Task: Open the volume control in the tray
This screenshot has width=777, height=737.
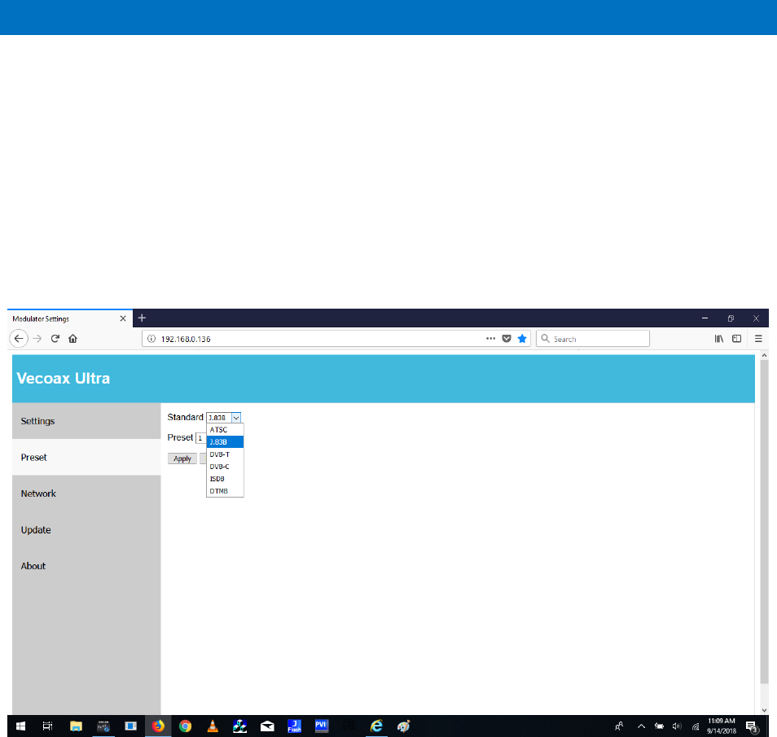Action: coord(677,726)
